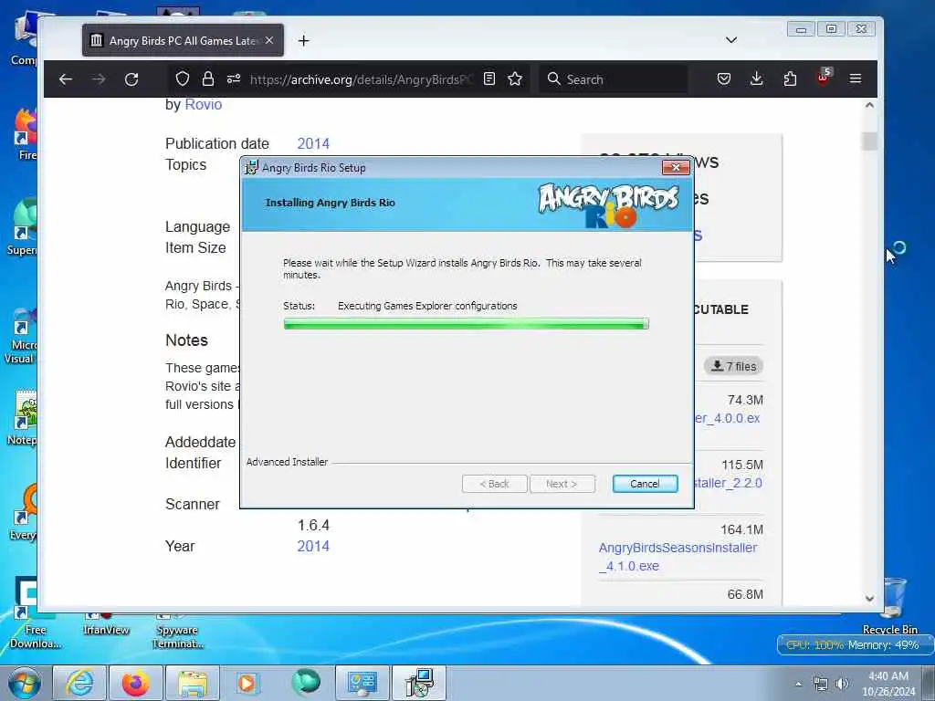The height and width of the screenshot is (701, 935).
Task: Open a new Firefox tab
Action: (x=303, y=40)
